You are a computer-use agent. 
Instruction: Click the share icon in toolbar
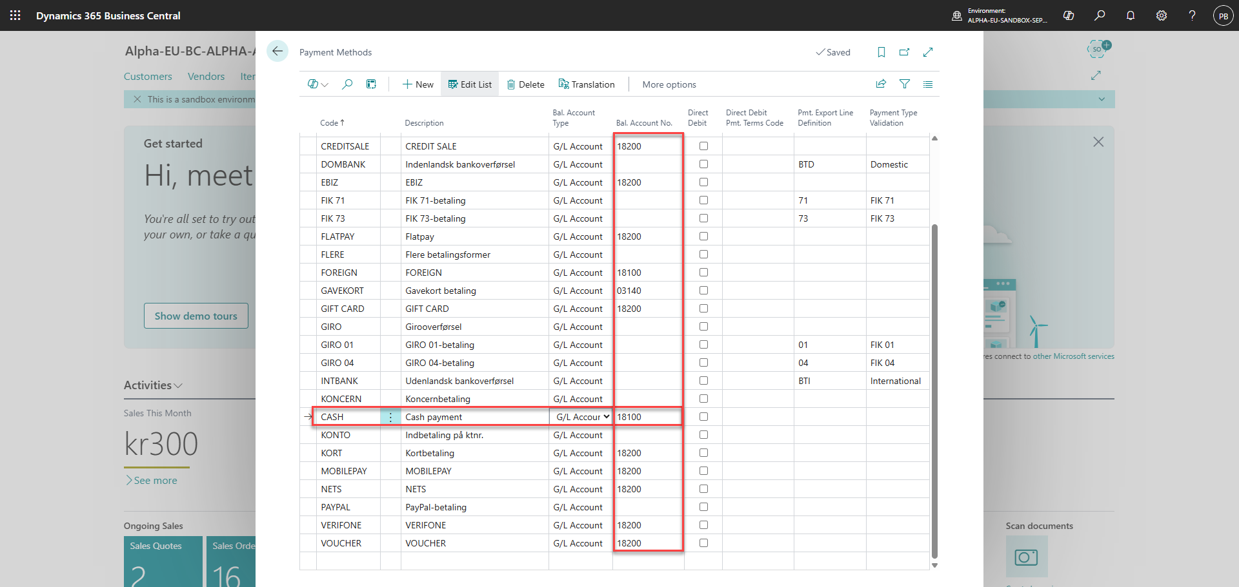pos(881,84)
